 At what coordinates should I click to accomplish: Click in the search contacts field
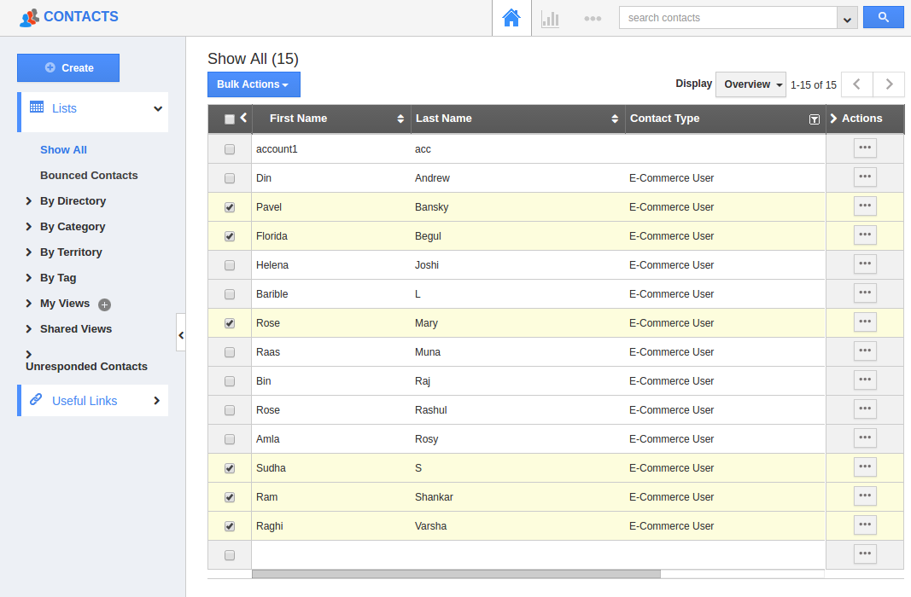[x=728, y=18]
